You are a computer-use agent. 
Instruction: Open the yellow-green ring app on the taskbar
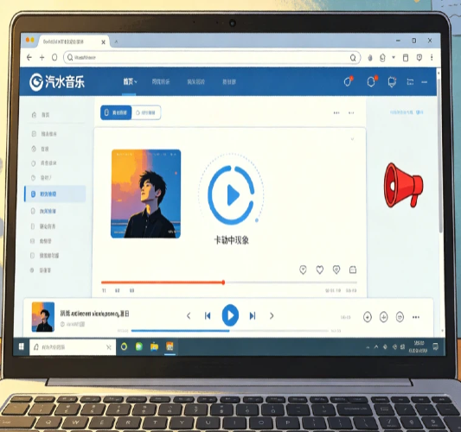pos(124,346)
